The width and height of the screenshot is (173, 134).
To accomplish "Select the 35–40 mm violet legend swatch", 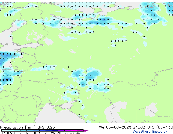I will [67, 130].
